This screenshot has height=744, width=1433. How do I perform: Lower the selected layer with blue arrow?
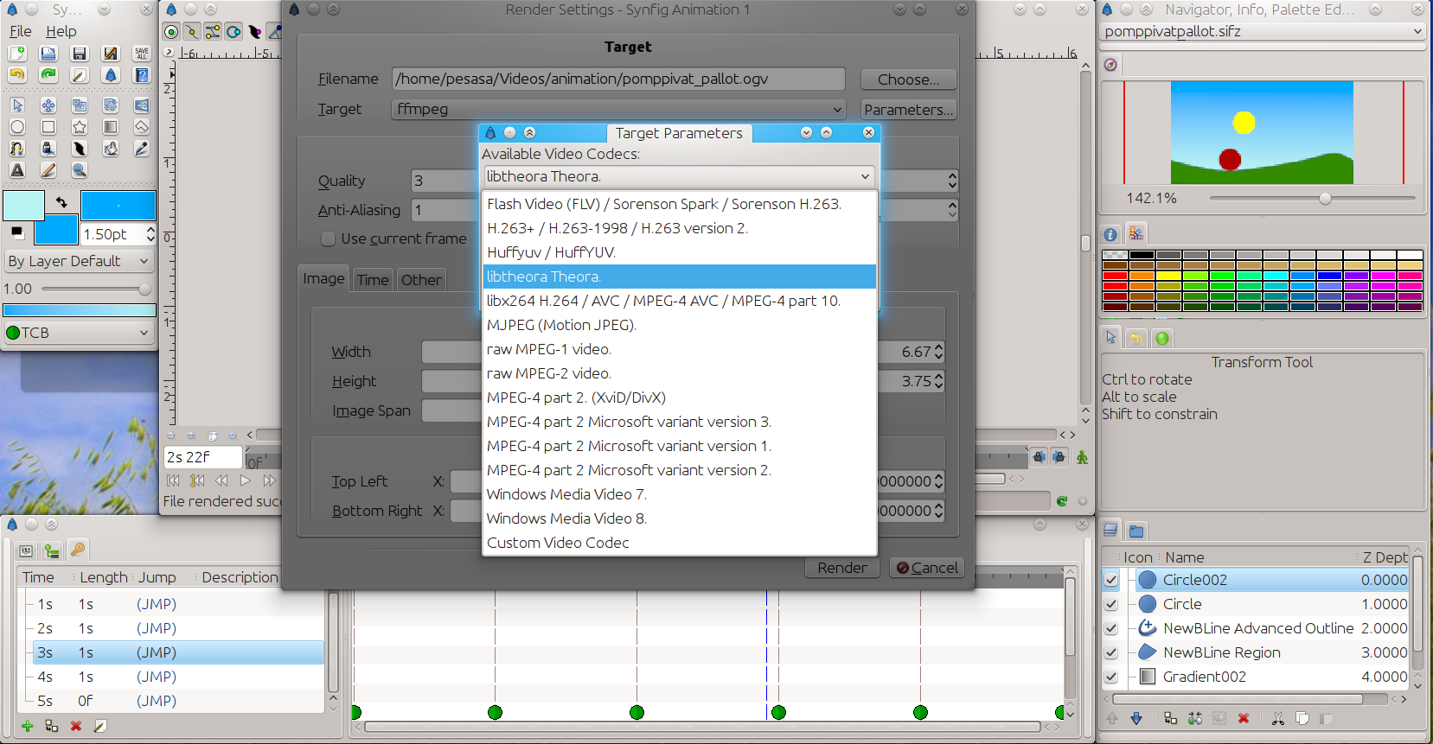[x=1136, y=718]
